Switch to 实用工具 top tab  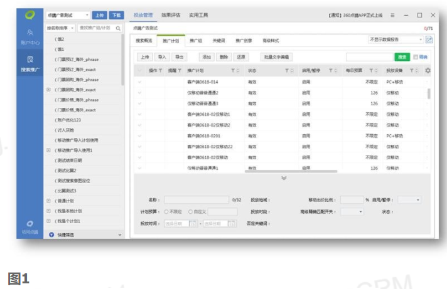[x=198, y=15]
